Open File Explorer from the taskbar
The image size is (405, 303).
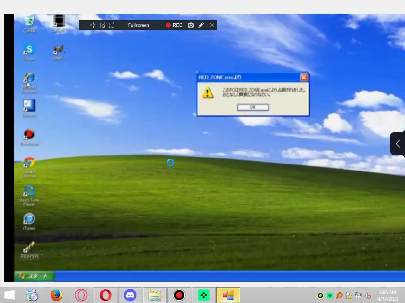pyautogui.click(x=155, y=295)
